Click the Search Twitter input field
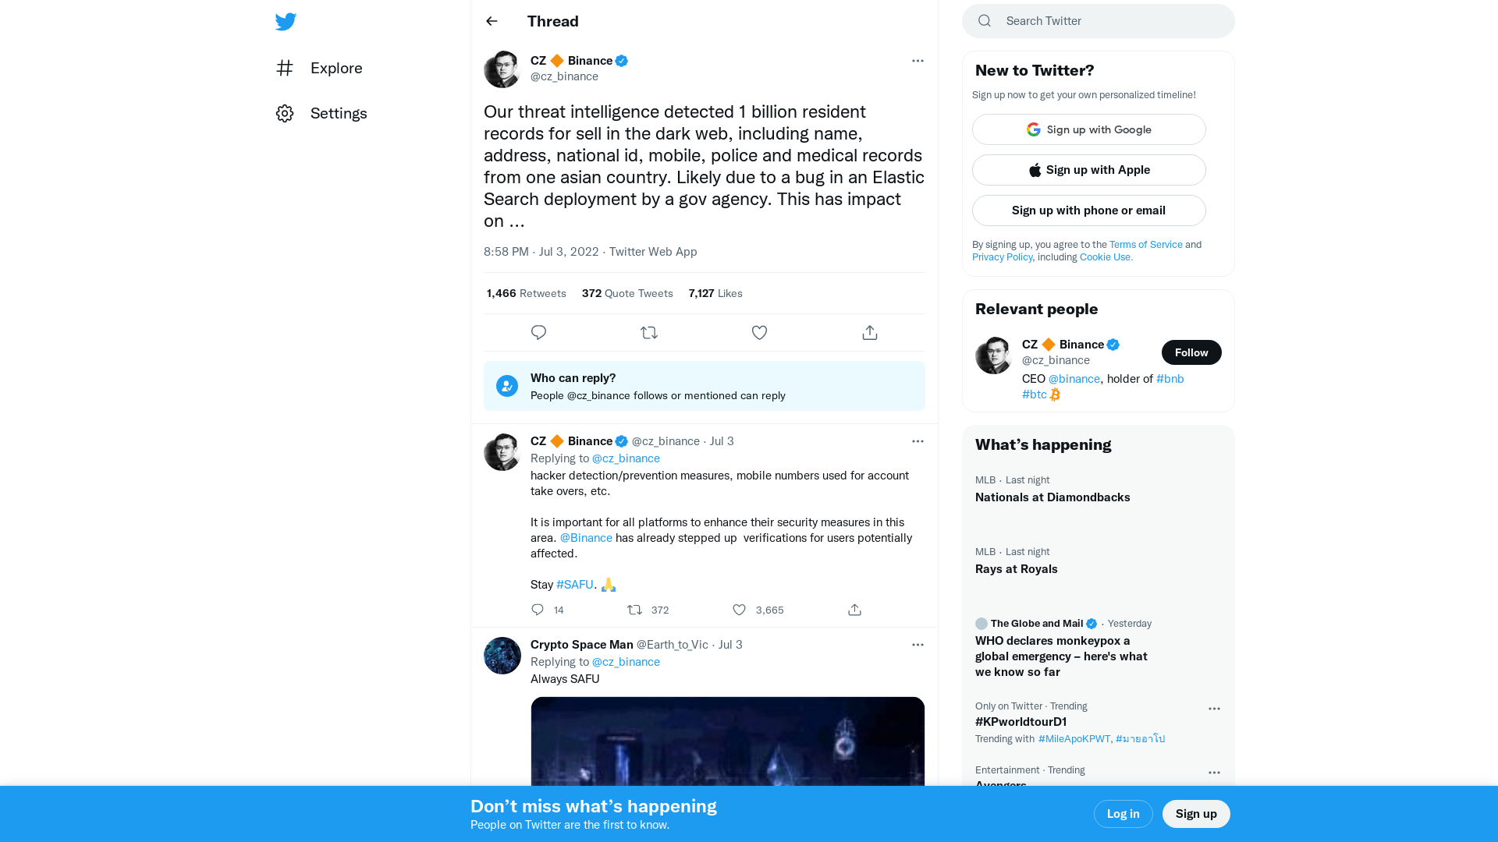Screen dimensions: 1498x842 1098,21
